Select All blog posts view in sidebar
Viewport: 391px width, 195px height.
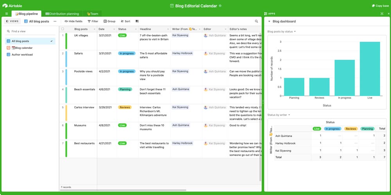point(30,41)
